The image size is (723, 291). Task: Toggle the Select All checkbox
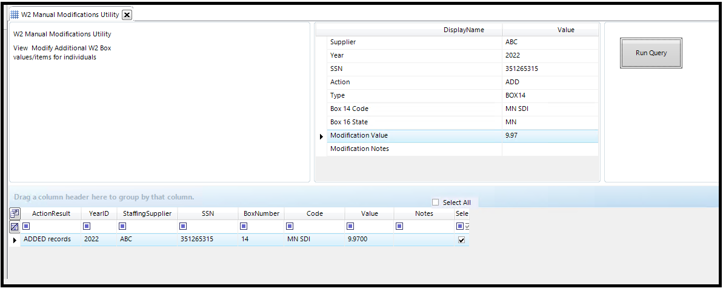point(435,202)
